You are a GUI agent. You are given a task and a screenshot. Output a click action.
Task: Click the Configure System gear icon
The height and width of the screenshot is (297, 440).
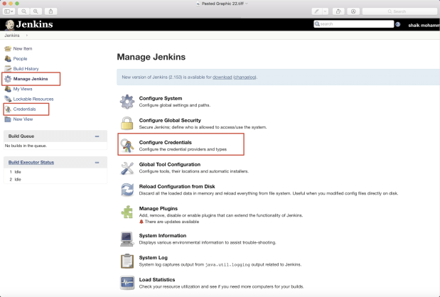[127, 102]
